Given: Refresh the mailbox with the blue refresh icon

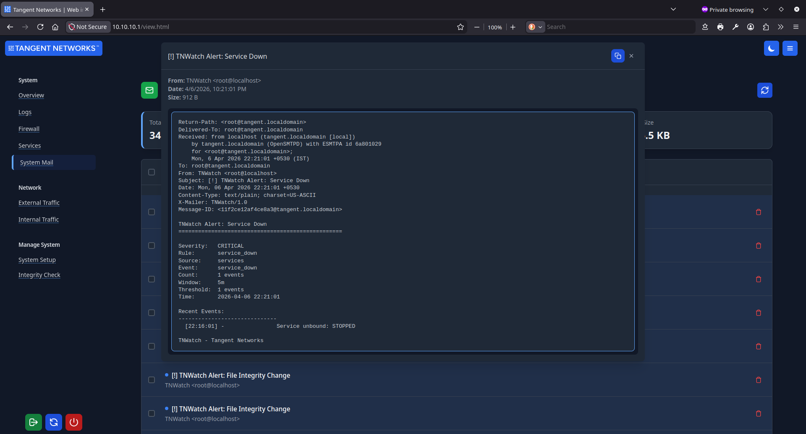Looking at the screenshot, I should pyautogui.click(x=764, y=90).
